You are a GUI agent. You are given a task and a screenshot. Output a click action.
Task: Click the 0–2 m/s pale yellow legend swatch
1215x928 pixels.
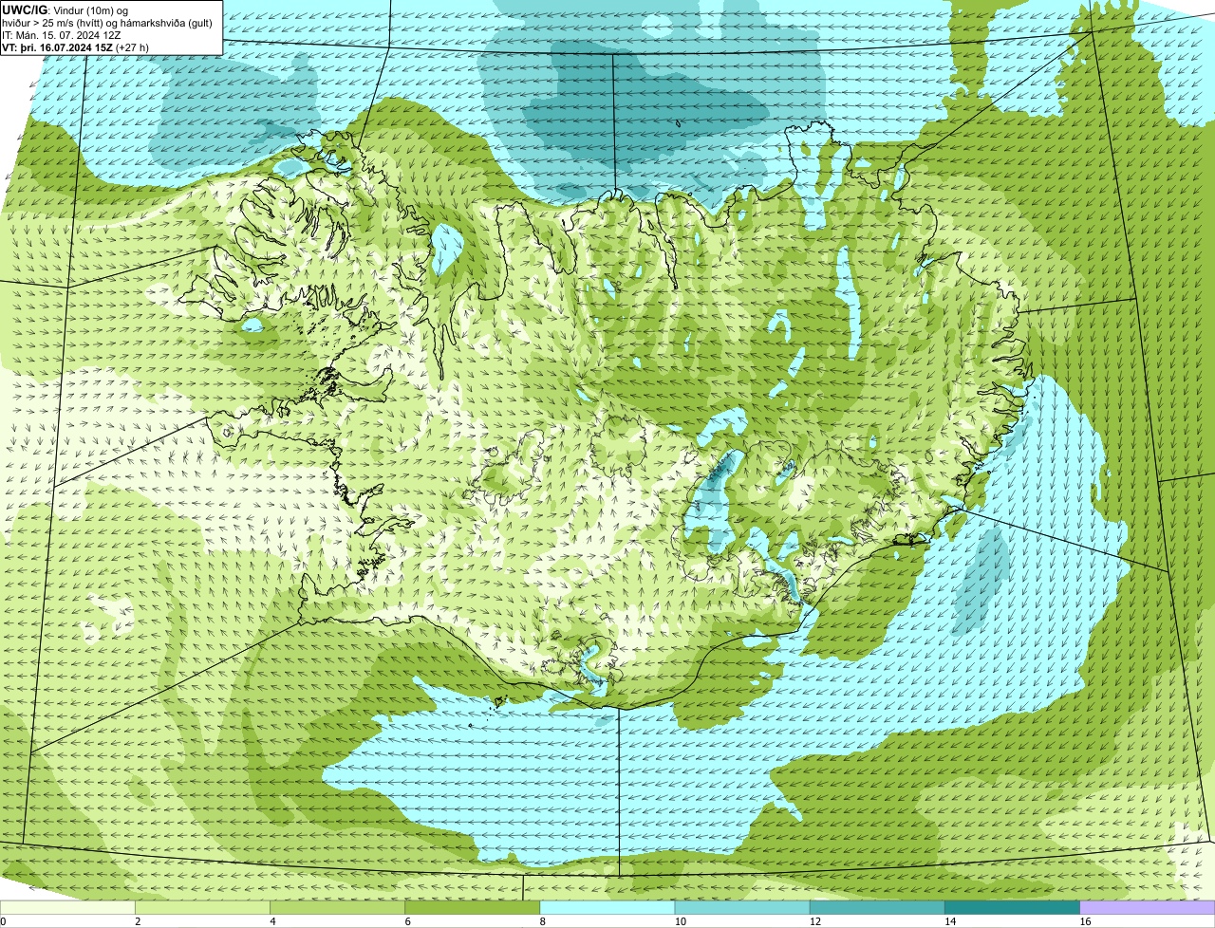[68, 908]
